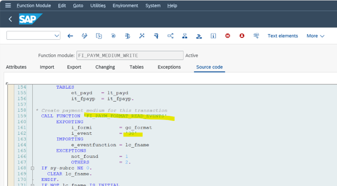Open the System menu
Image resolution: width=337 pixels, height=186 pixels.
coord(153,6)
